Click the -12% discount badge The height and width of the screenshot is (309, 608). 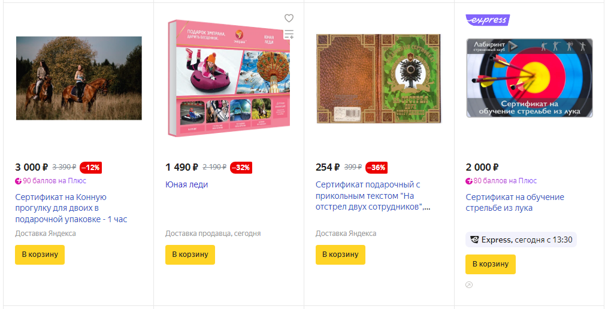click(x=90, y=168)
